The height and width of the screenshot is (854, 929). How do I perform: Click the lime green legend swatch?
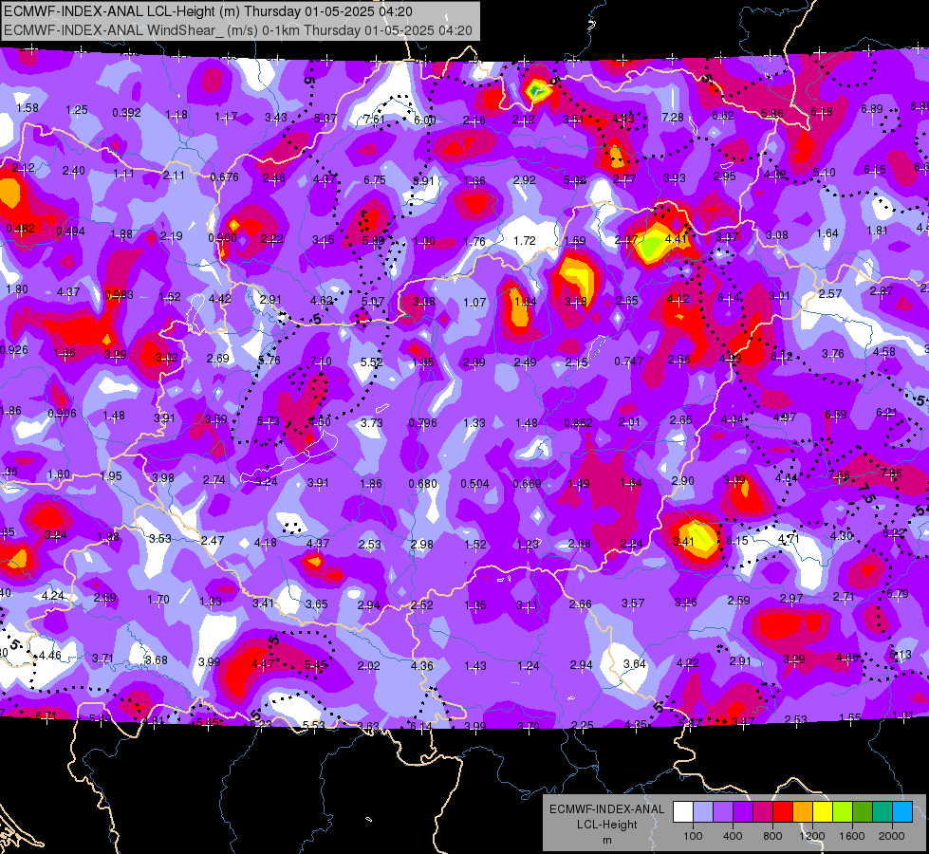coord(843,812)
